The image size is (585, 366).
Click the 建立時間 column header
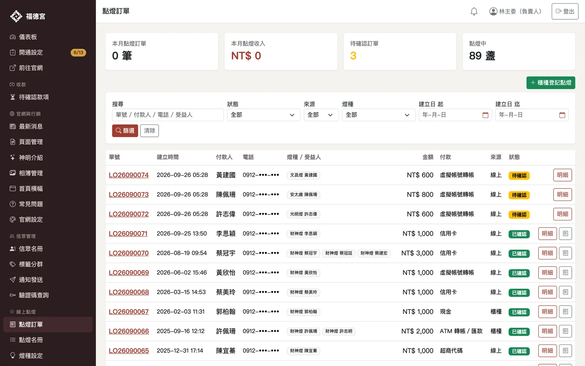tap(168, 157)
